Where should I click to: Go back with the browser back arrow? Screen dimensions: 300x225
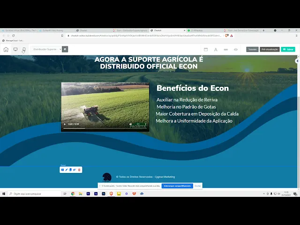pos(3,36)
